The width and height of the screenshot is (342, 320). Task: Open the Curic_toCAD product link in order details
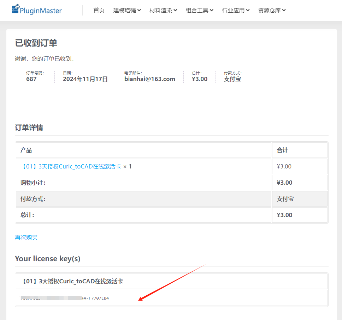[x=71, y=166]
